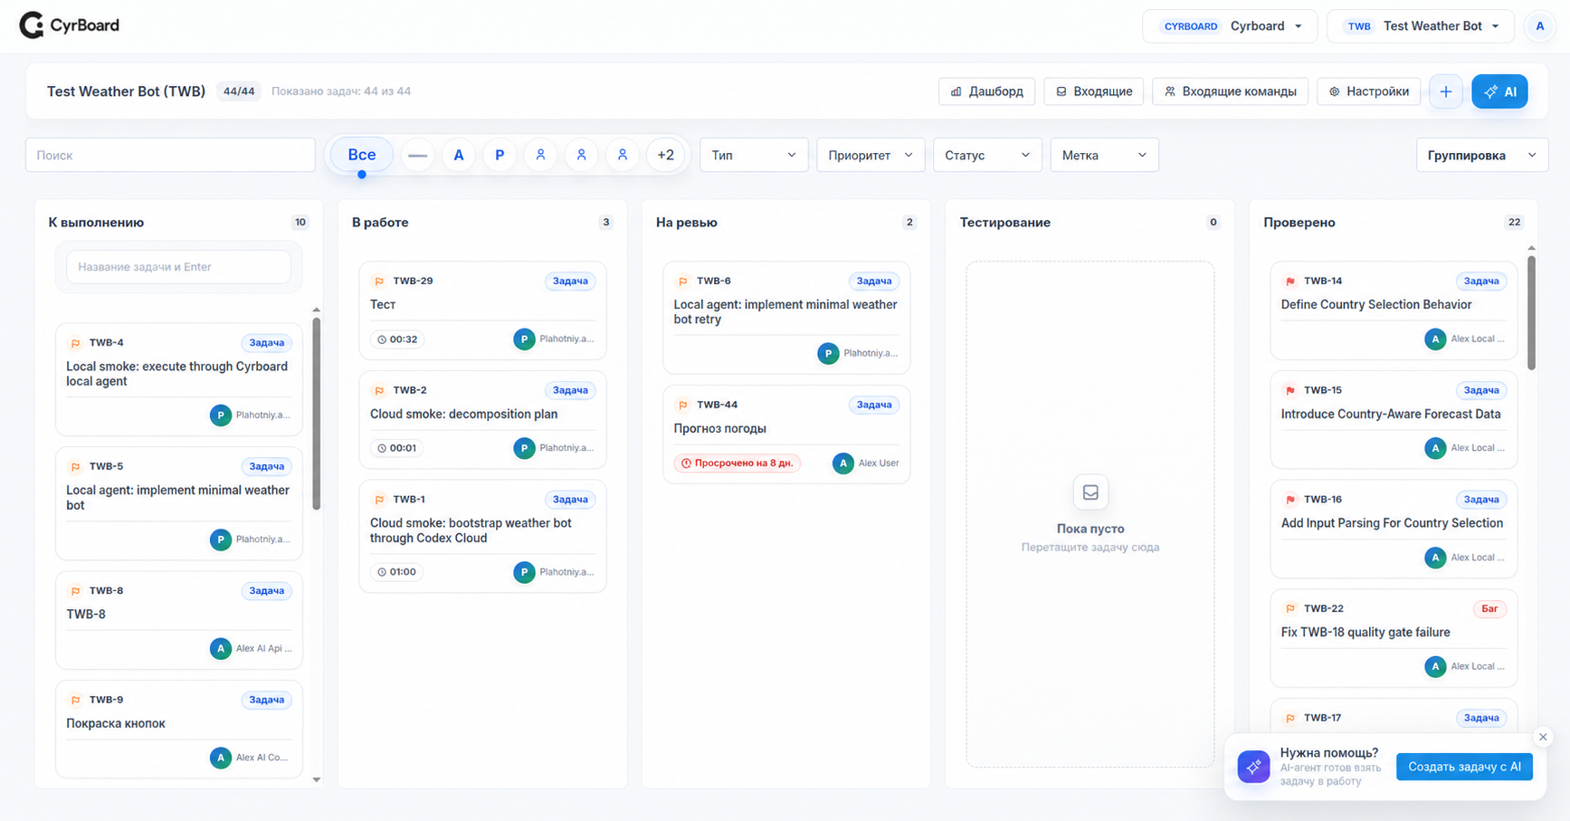Click the Создать задачу с AI button
1570x821 pixels.
coord(1464,767)
